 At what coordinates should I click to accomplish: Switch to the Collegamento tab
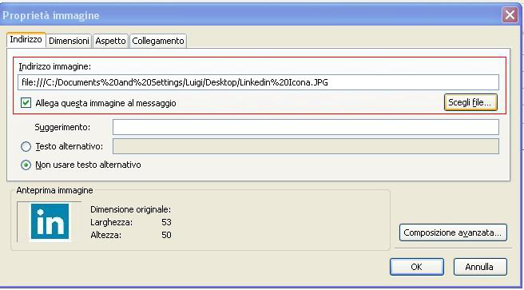pos(158,41)
